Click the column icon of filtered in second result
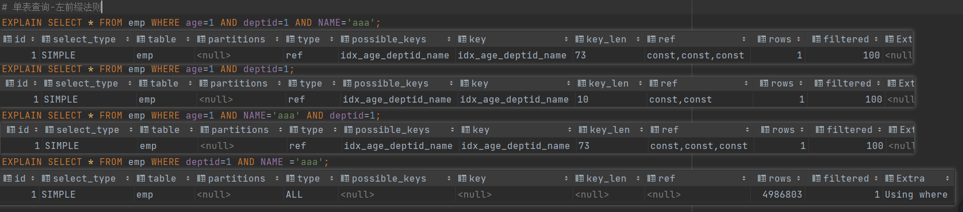963x212 pixels. [x=819, y=84]
